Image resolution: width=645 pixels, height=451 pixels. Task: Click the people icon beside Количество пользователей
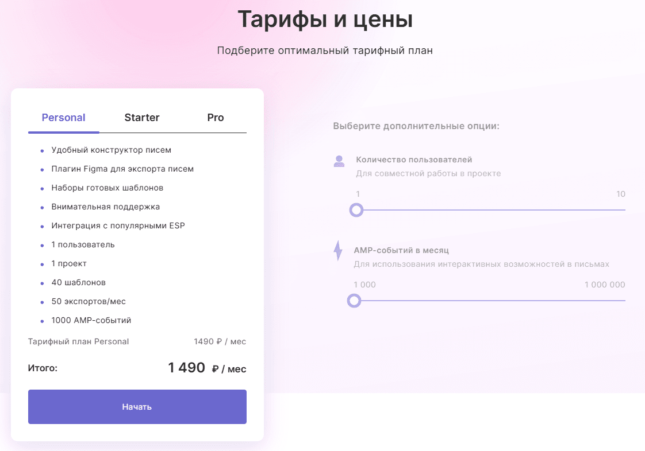(x=339, y=161)
